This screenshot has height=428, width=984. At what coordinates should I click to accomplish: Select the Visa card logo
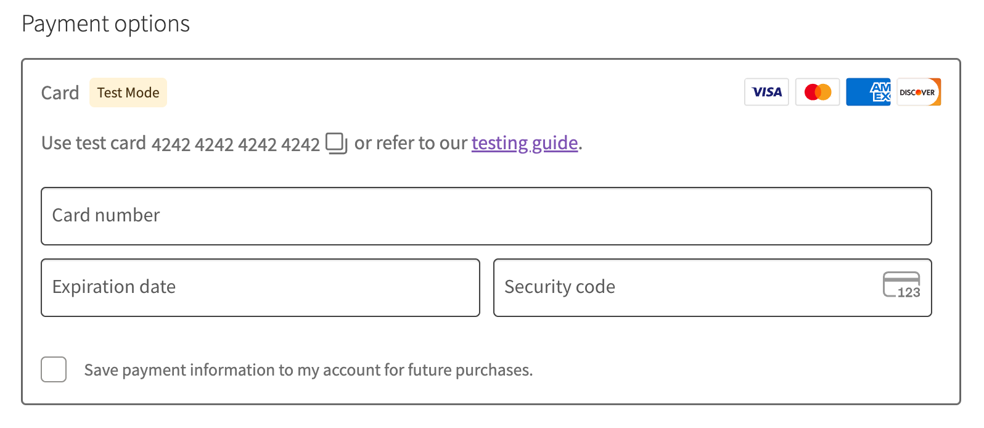(766, 91)
